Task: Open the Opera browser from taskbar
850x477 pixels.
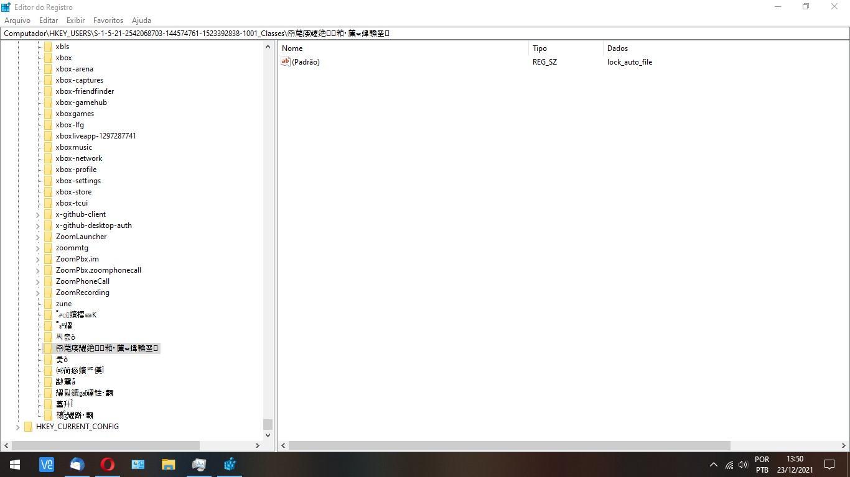Action: (108, 465)
